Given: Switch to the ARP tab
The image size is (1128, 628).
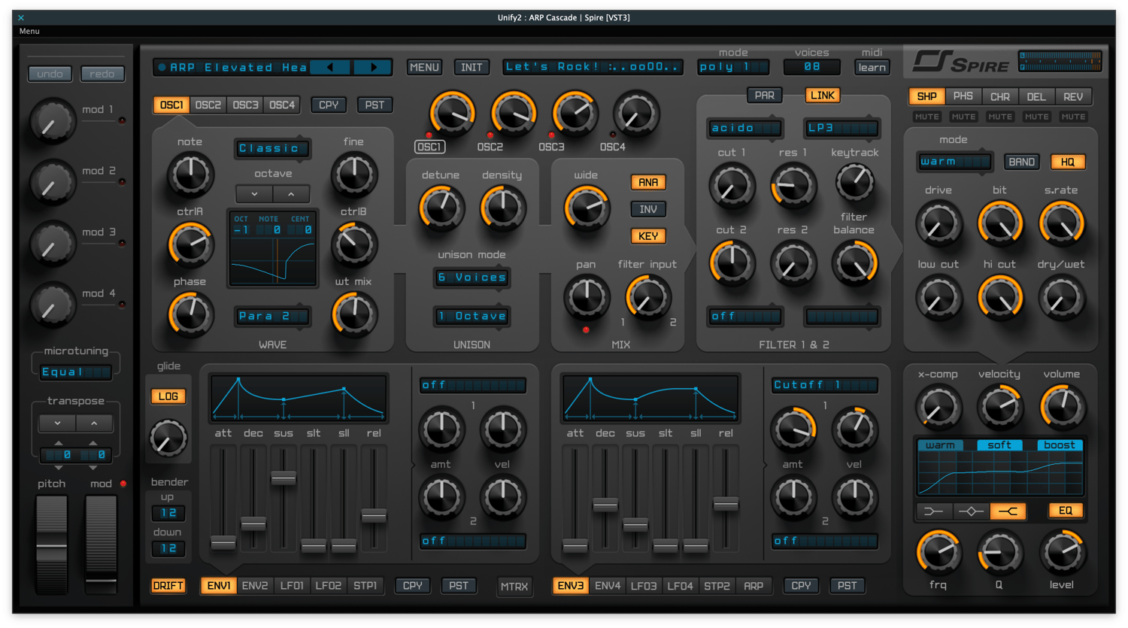Looking at the screenshot, I should coord(754,586).
